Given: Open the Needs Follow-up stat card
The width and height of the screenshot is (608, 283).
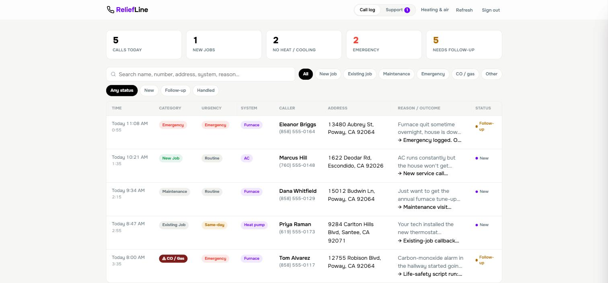Looking at the screenshot, I should pyautogui.click(x=464, y=45).
